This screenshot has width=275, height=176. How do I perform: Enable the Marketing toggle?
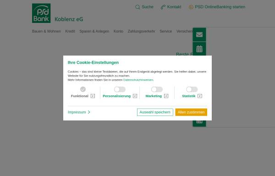pos(157,89)
